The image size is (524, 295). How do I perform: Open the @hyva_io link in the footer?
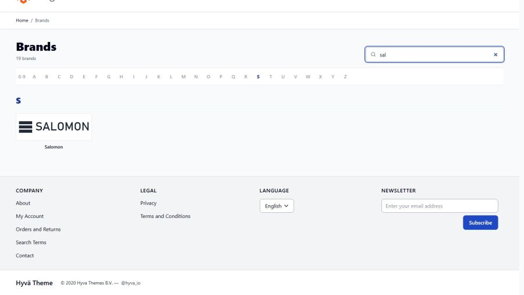[130, 283]
